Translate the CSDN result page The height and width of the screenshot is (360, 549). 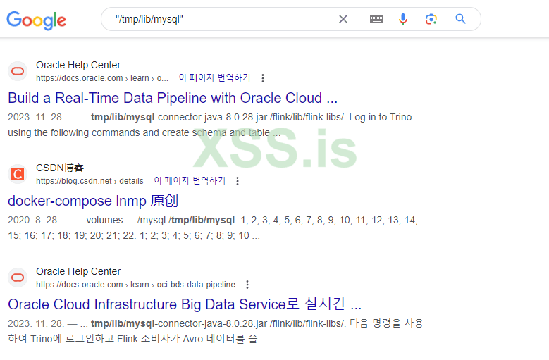(190, 180)
